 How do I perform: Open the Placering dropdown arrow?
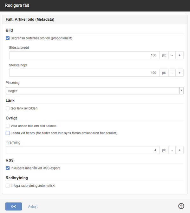click(181, 91)
